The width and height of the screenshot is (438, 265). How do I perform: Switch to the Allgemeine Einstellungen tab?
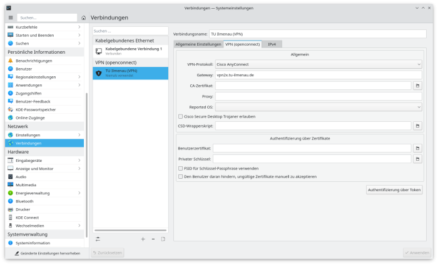[198, 44]
